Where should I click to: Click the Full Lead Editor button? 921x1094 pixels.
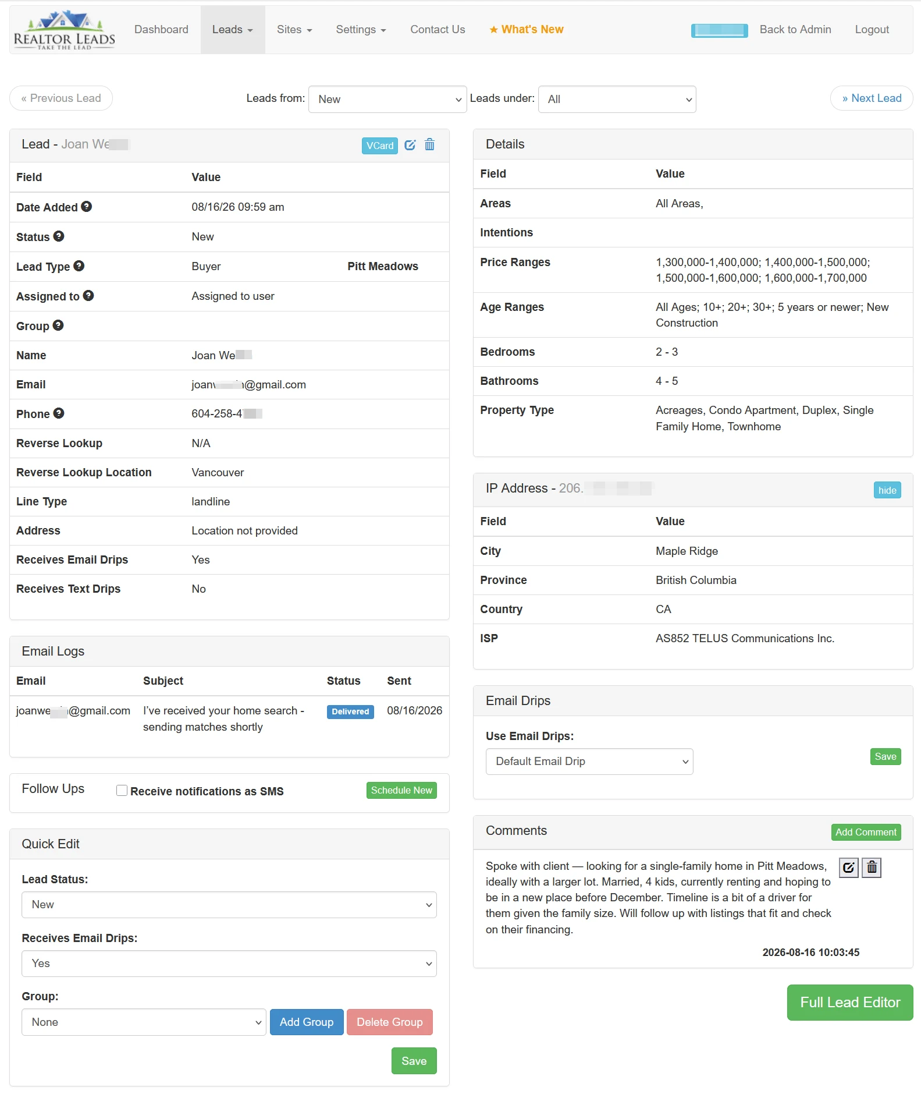850,1003
